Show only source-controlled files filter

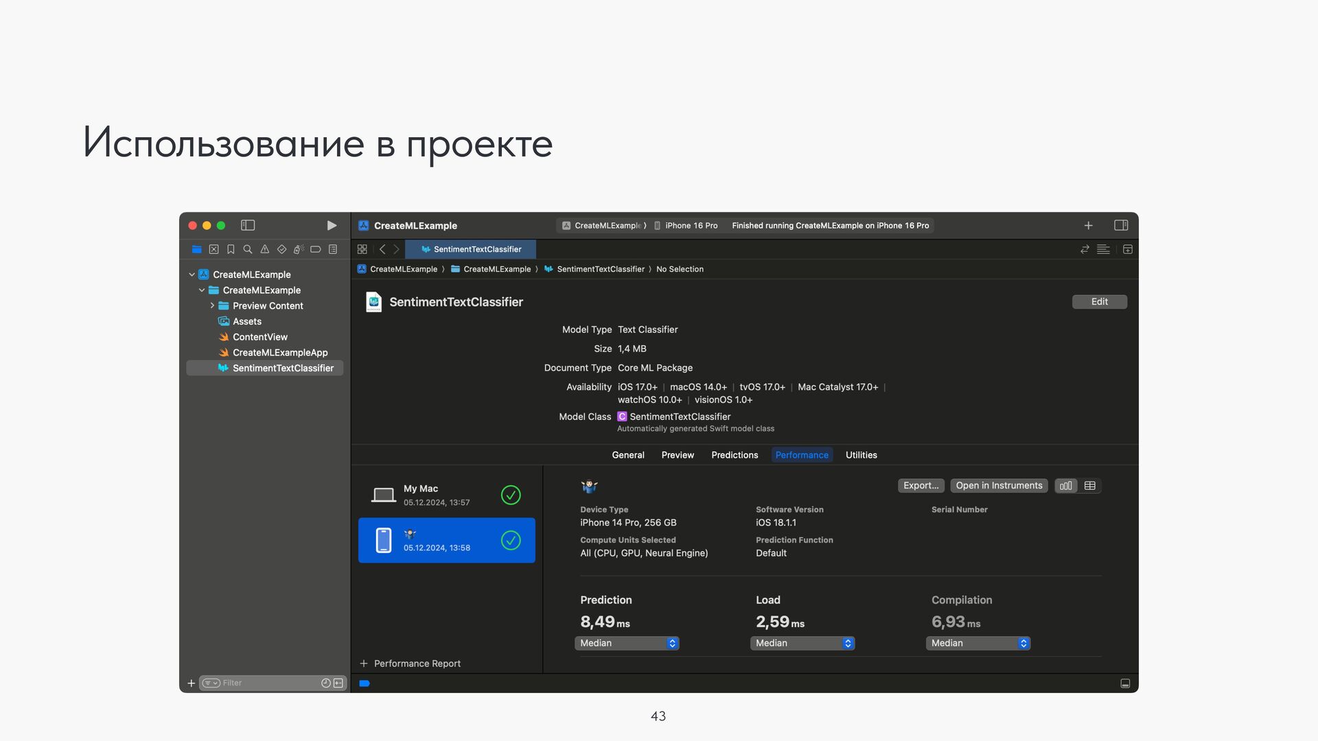(338, 683)
